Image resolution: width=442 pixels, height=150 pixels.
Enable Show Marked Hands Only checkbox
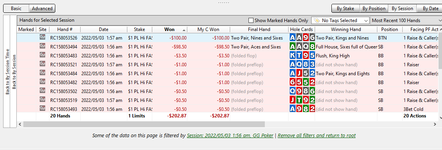[251, 21]
